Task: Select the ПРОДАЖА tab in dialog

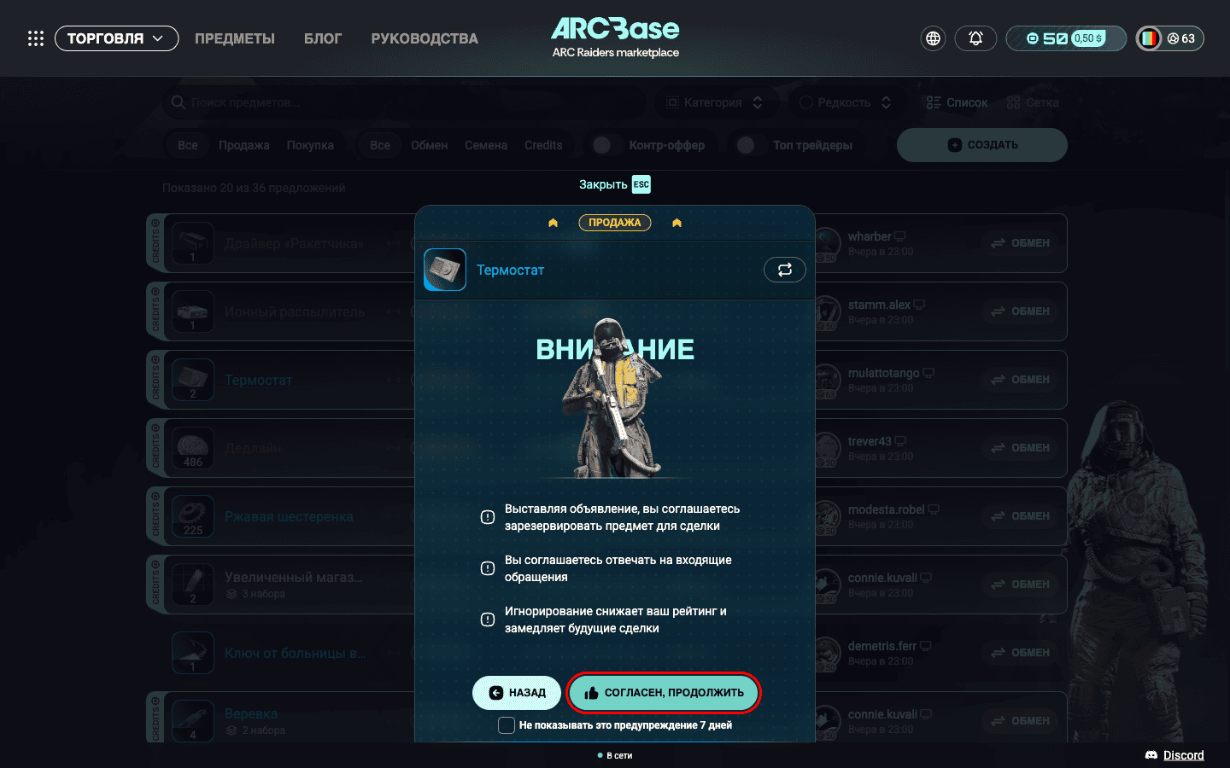Action: coord(615,223)
